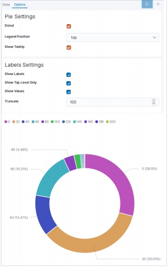Open the Legend Position dropdown
168x269 pixels.
(113, 37)
